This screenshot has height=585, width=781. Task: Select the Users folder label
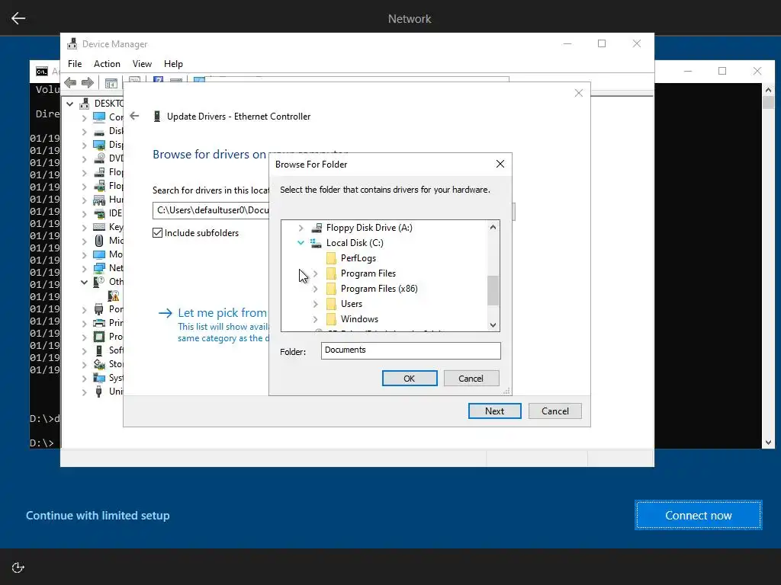tap(351, 304)
